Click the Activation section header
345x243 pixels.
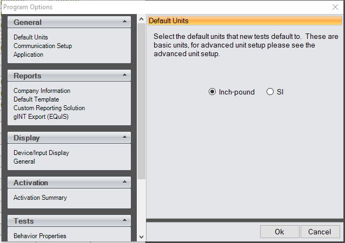pos(69,183)
